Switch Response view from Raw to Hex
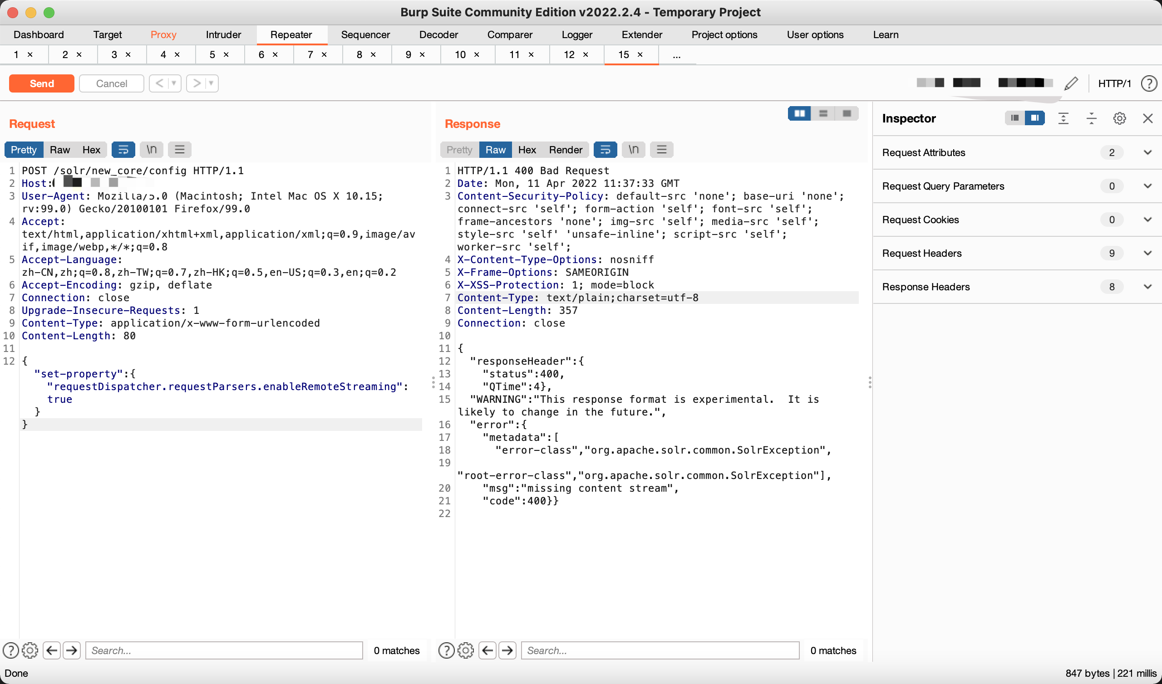 pyautogui.click(x=527, y=149)
